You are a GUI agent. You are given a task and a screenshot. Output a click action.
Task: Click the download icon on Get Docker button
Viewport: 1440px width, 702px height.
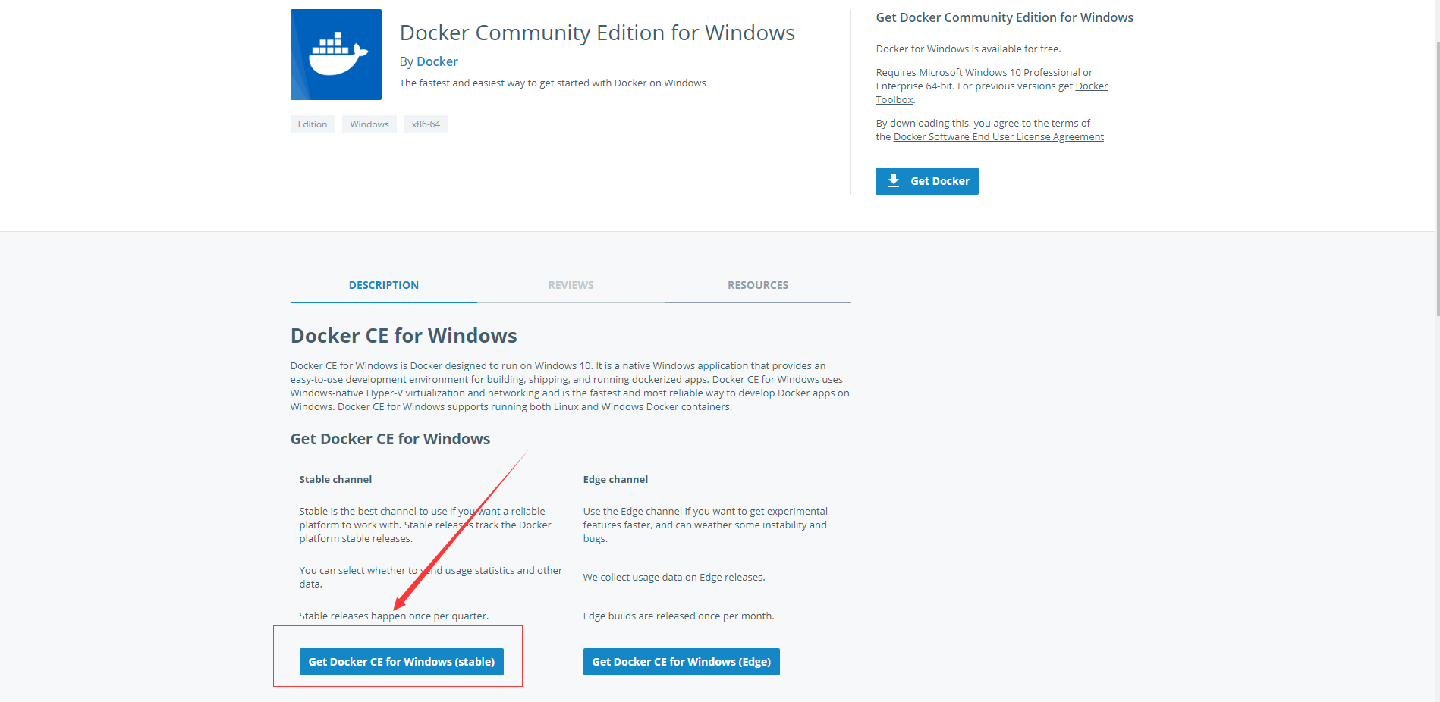[894, 181]
